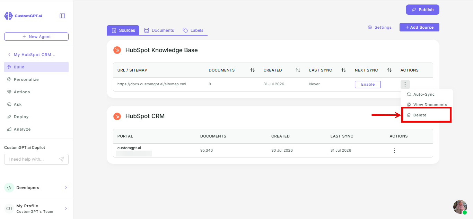Click the PORTAL column header
The image size is (473, 219).
125,136
